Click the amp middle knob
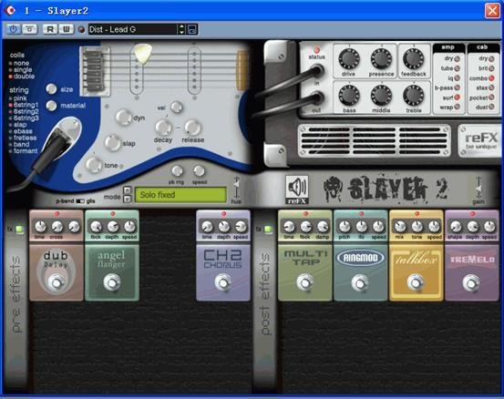The height and width of the screenshot is (399, 504). click(381, 95)
